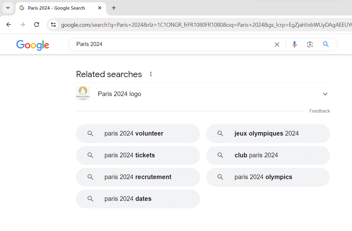Image resolution: width=352 pixels, height=231 pixels.
Task: Click magnifier icon beside paris 2024 volunteer
Action: point(90,134)
